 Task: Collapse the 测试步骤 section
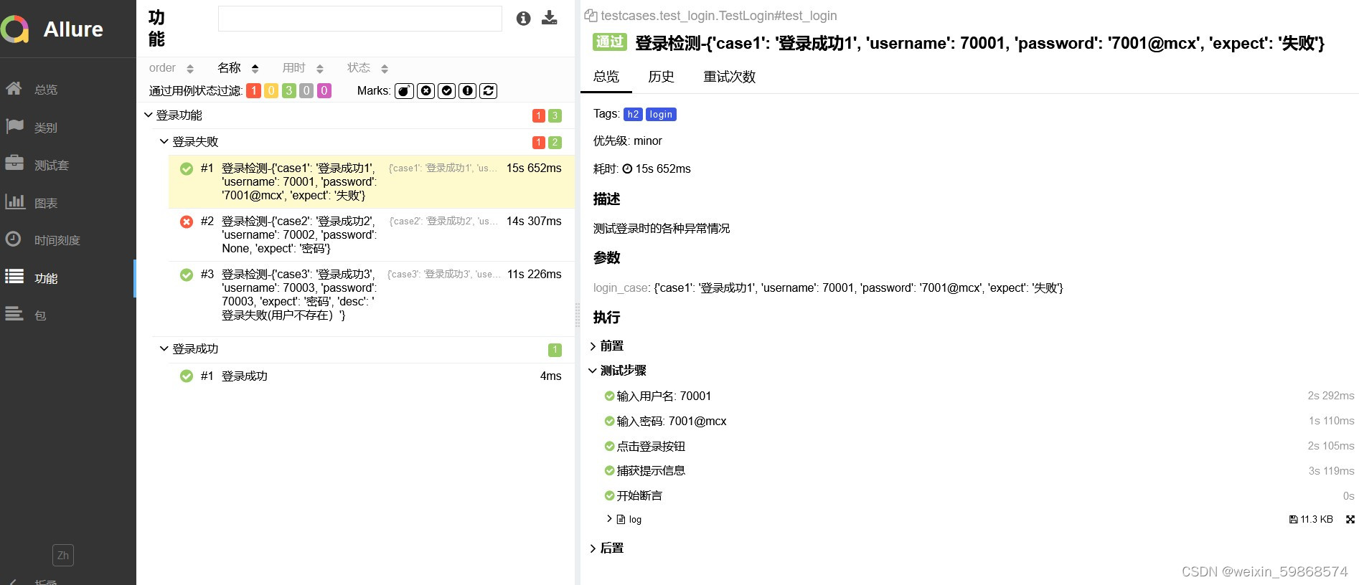coord(618,371)
